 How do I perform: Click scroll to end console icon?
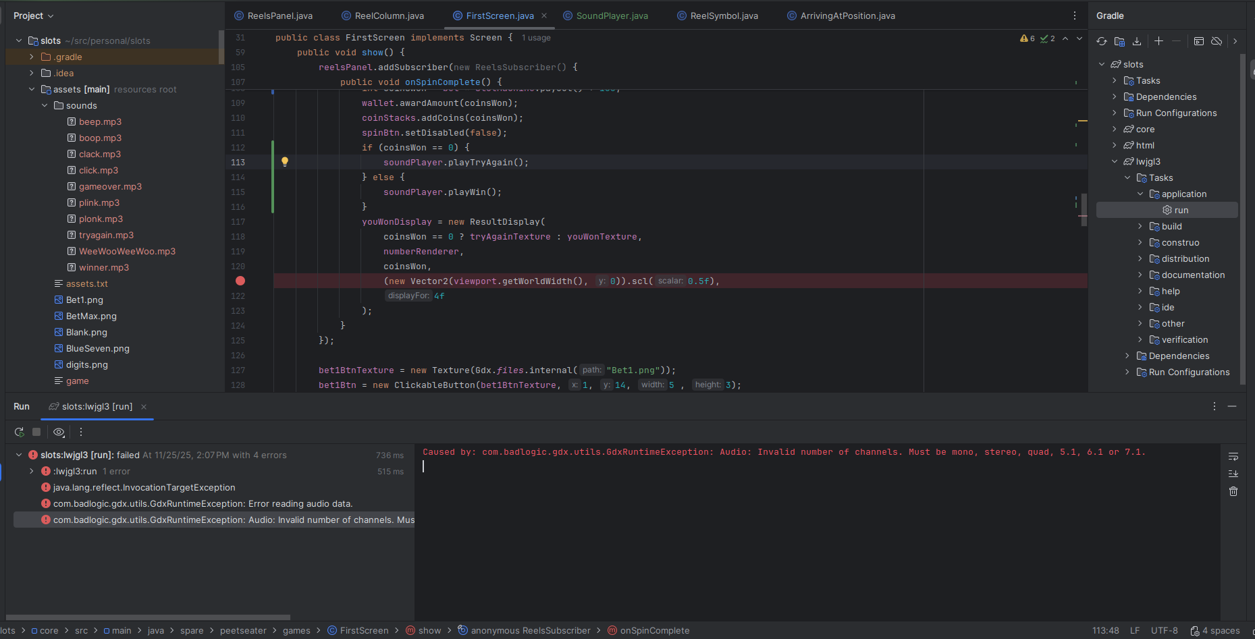click(1233, 474)
